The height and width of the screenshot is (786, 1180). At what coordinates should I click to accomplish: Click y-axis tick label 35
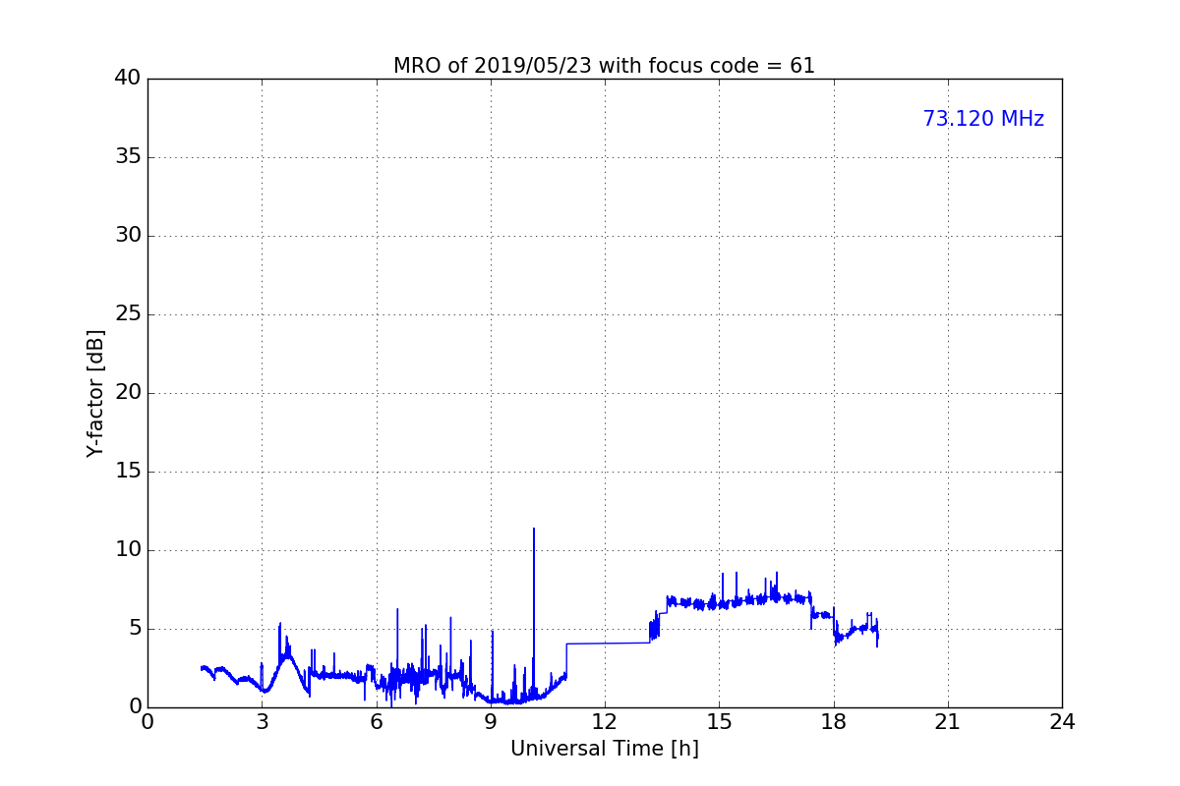[127, 157]
